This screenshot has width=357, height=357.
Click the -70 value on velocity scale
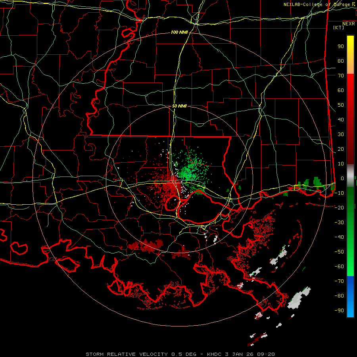point(339,281)
